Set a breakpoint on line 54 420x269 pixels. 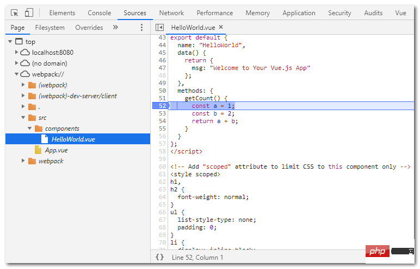(162, 121)
